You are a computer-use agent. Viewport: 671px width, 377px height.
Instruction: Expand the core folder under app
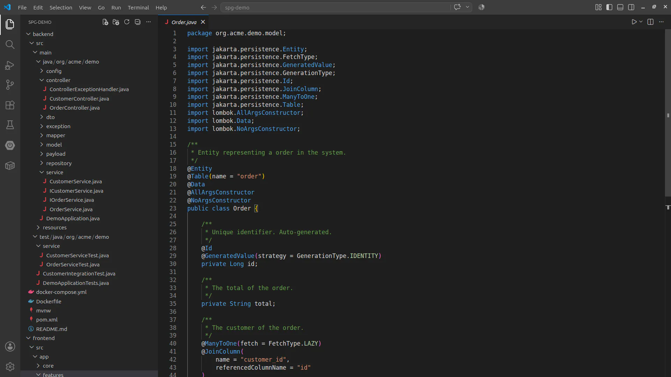[89, 365]
